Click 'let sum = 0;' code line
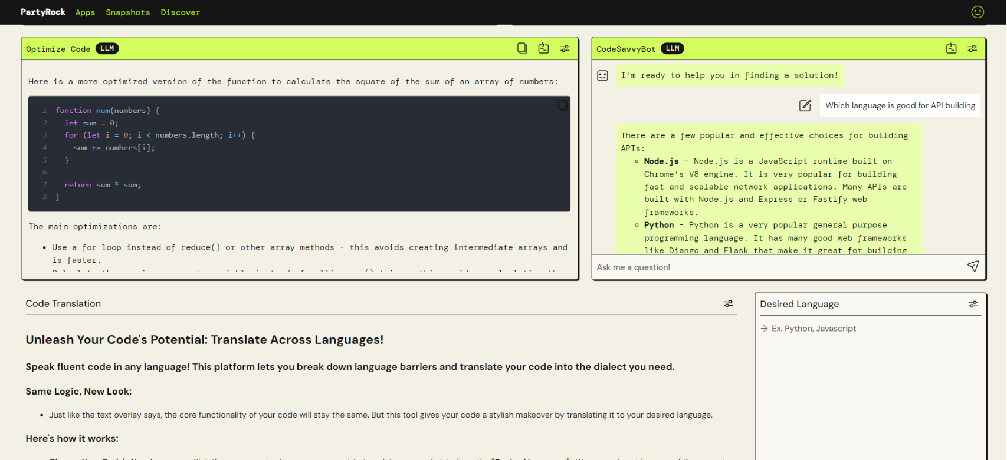 point(91,123)
